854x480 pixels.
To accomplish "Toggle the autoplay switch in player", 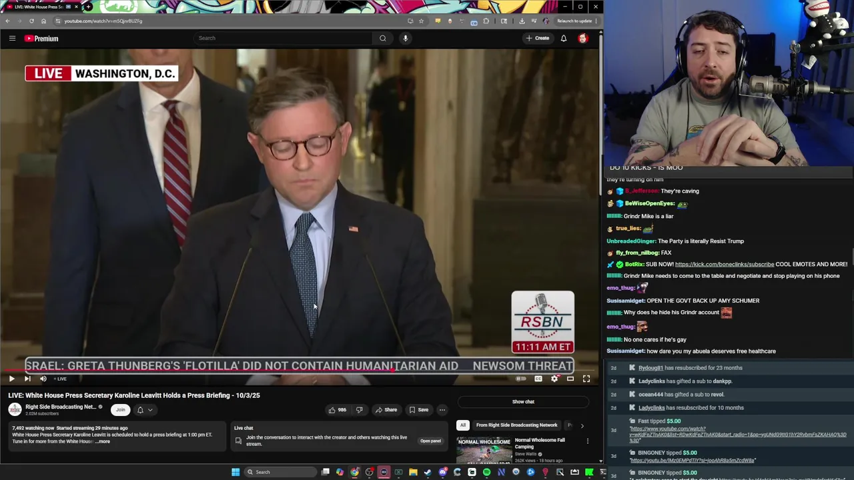I will [520, 379].
